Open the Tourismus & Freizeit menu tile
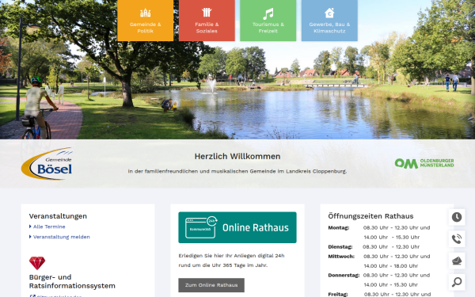Image resolution: width=475 pixels, height=297 pixels. tap(268, 21)
